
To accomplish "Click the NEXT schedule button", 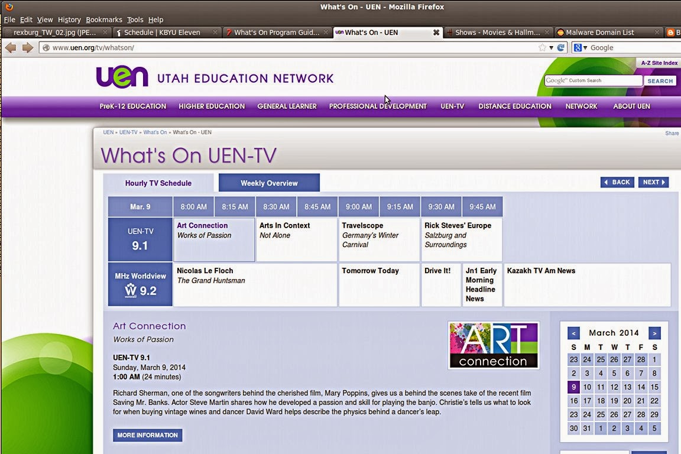I will coord(653,182).
